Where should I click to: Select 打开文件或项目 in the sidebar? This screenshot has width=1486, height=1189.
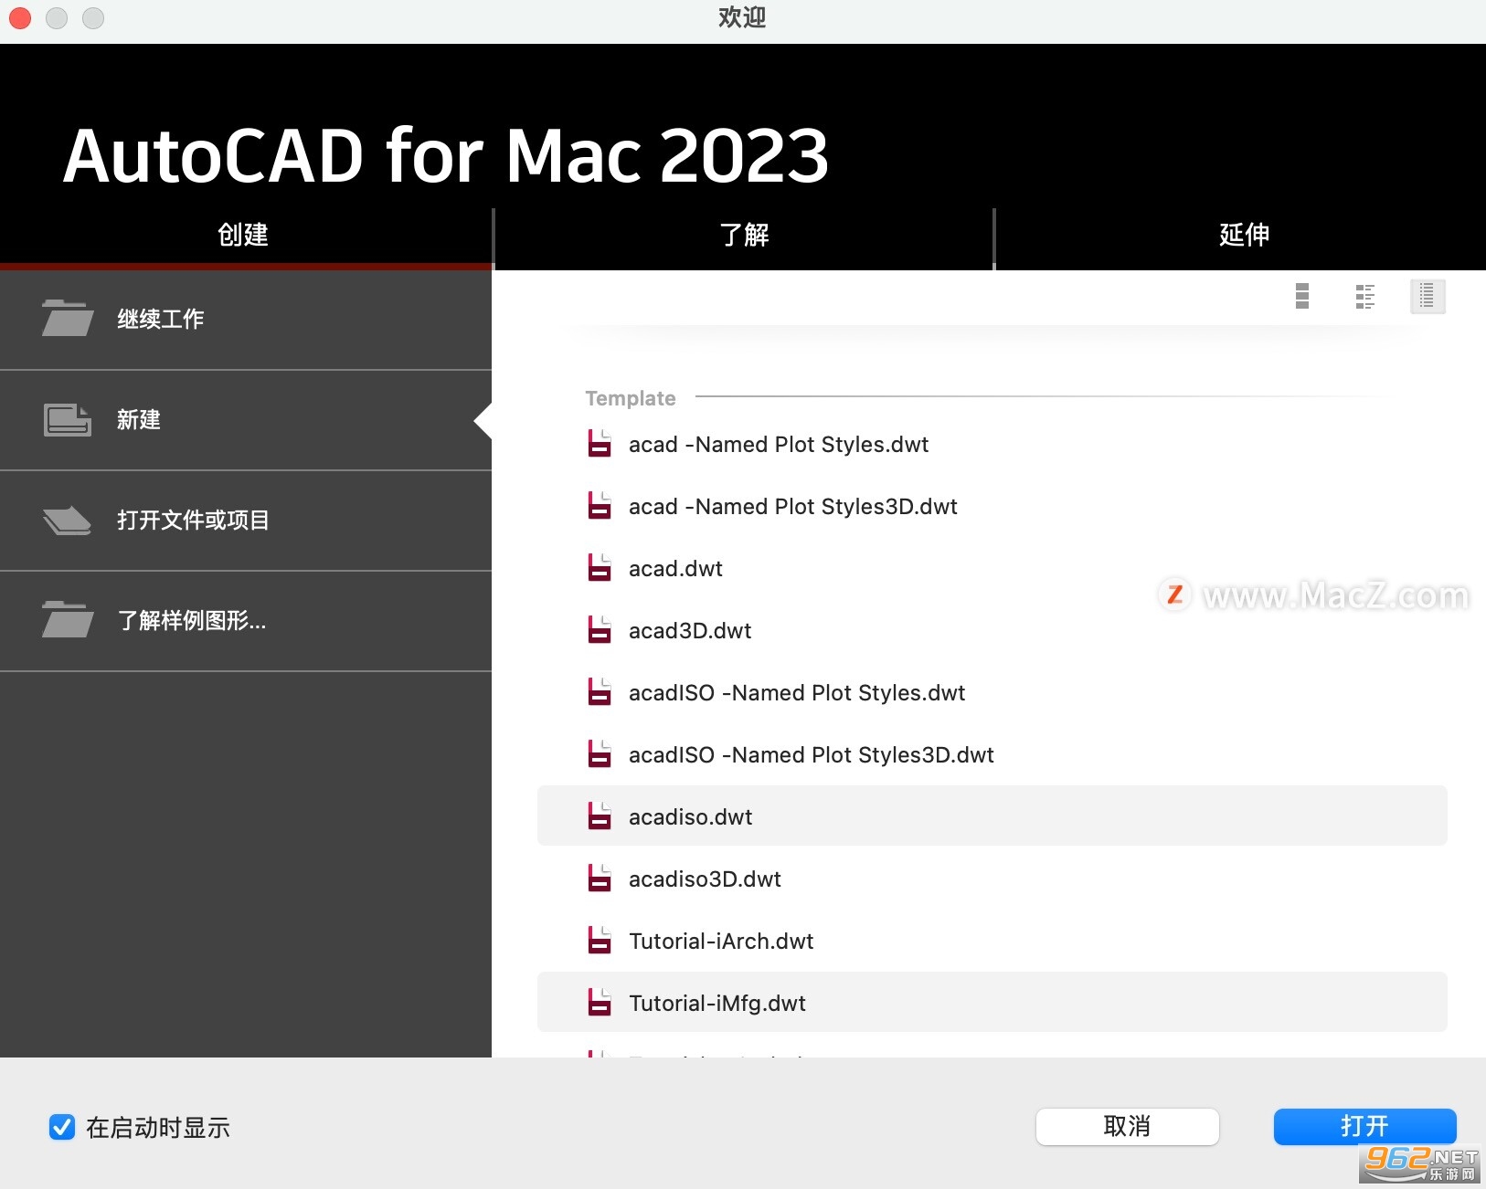[246, 521]
